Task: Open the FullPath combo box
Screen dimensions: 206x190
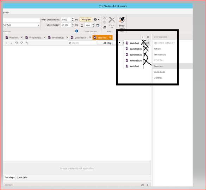Action: (21, 25)
